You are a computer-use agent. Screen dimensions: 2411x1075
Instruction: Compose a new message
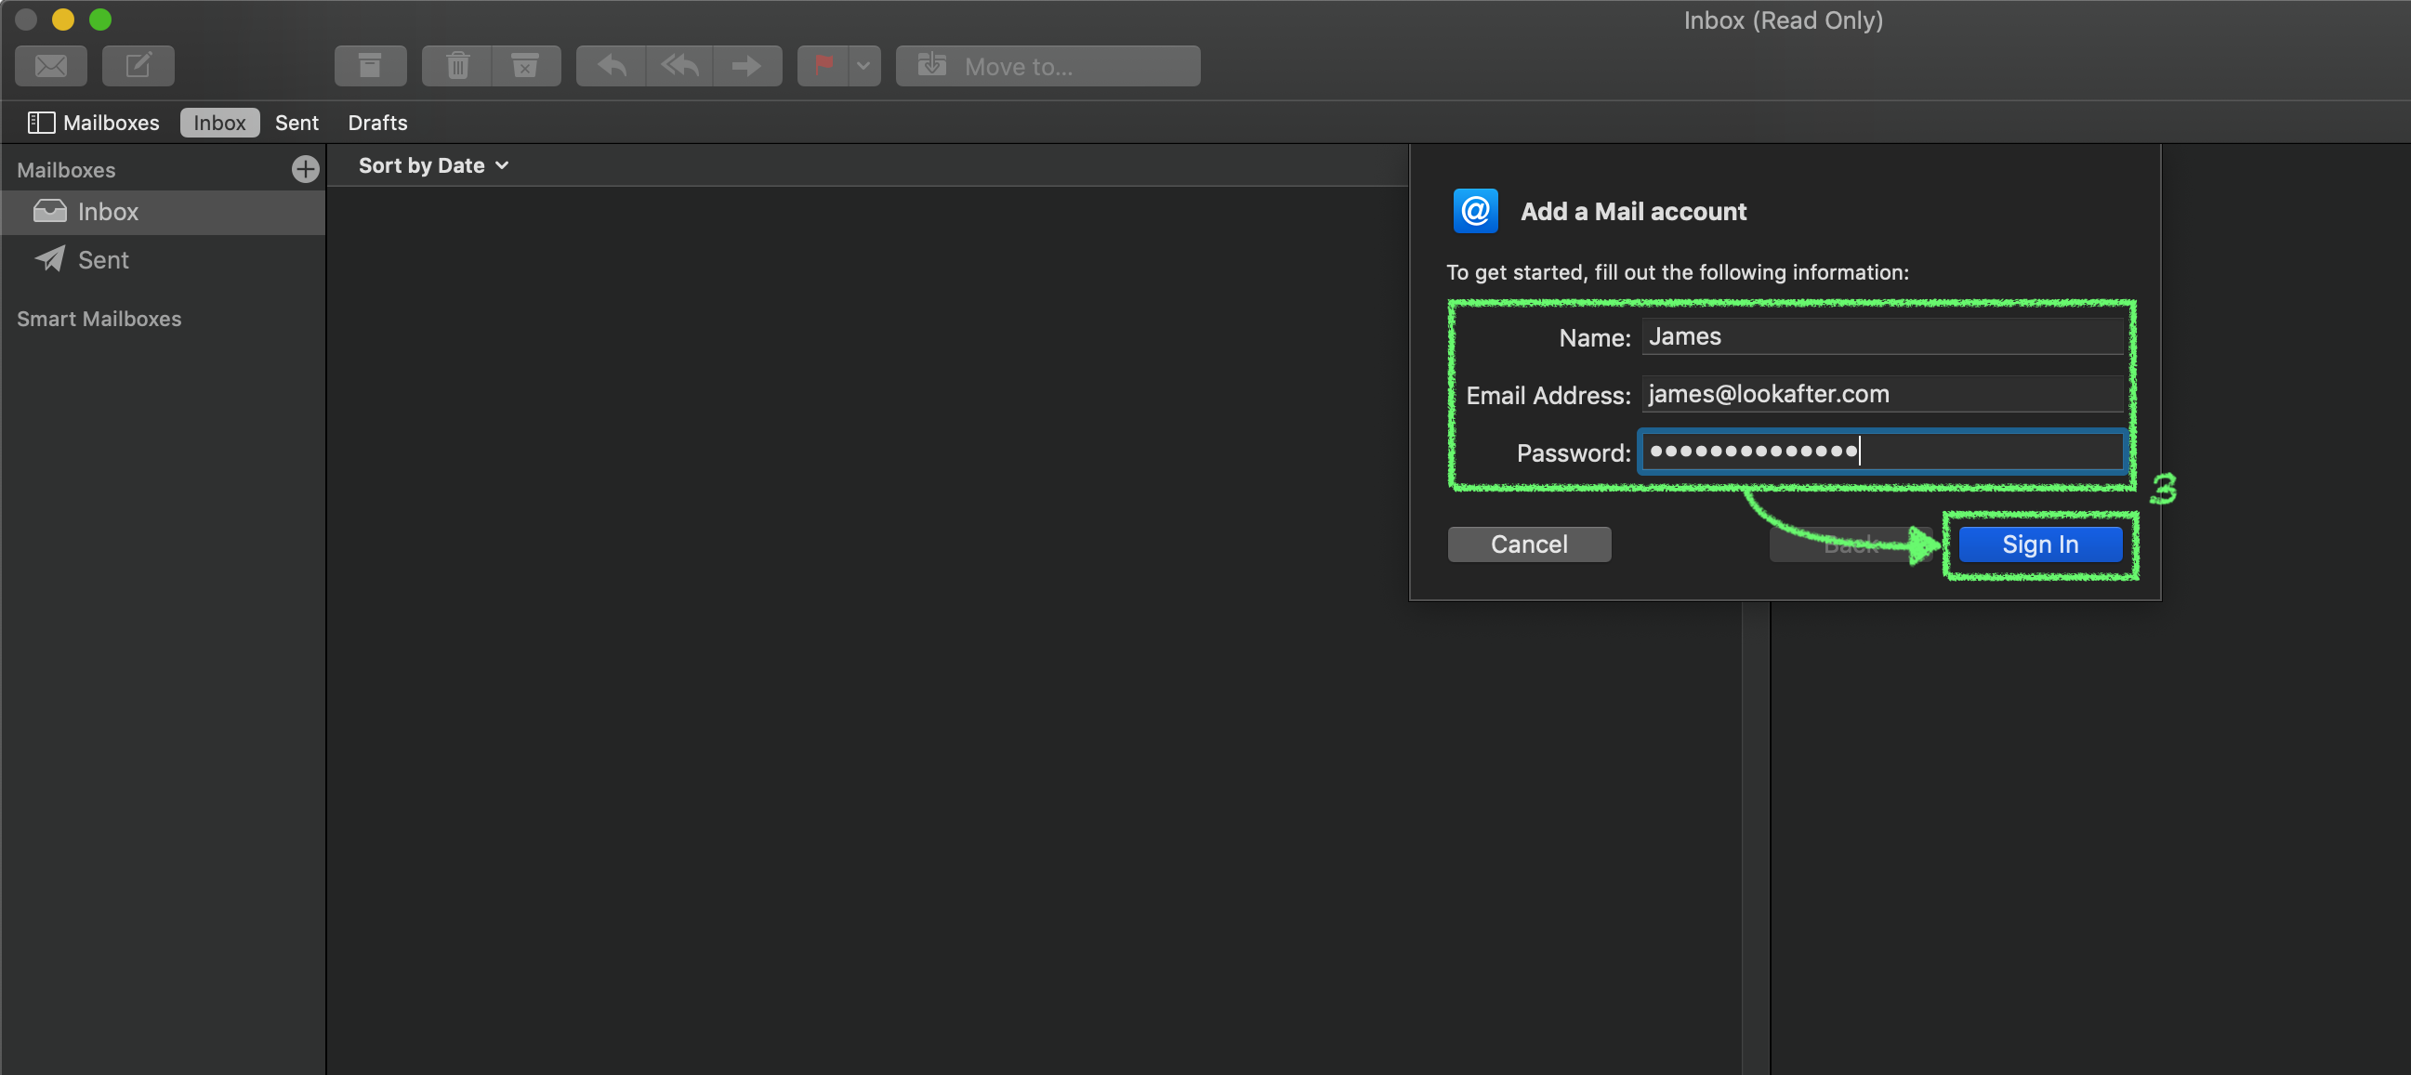coord(138,65)
